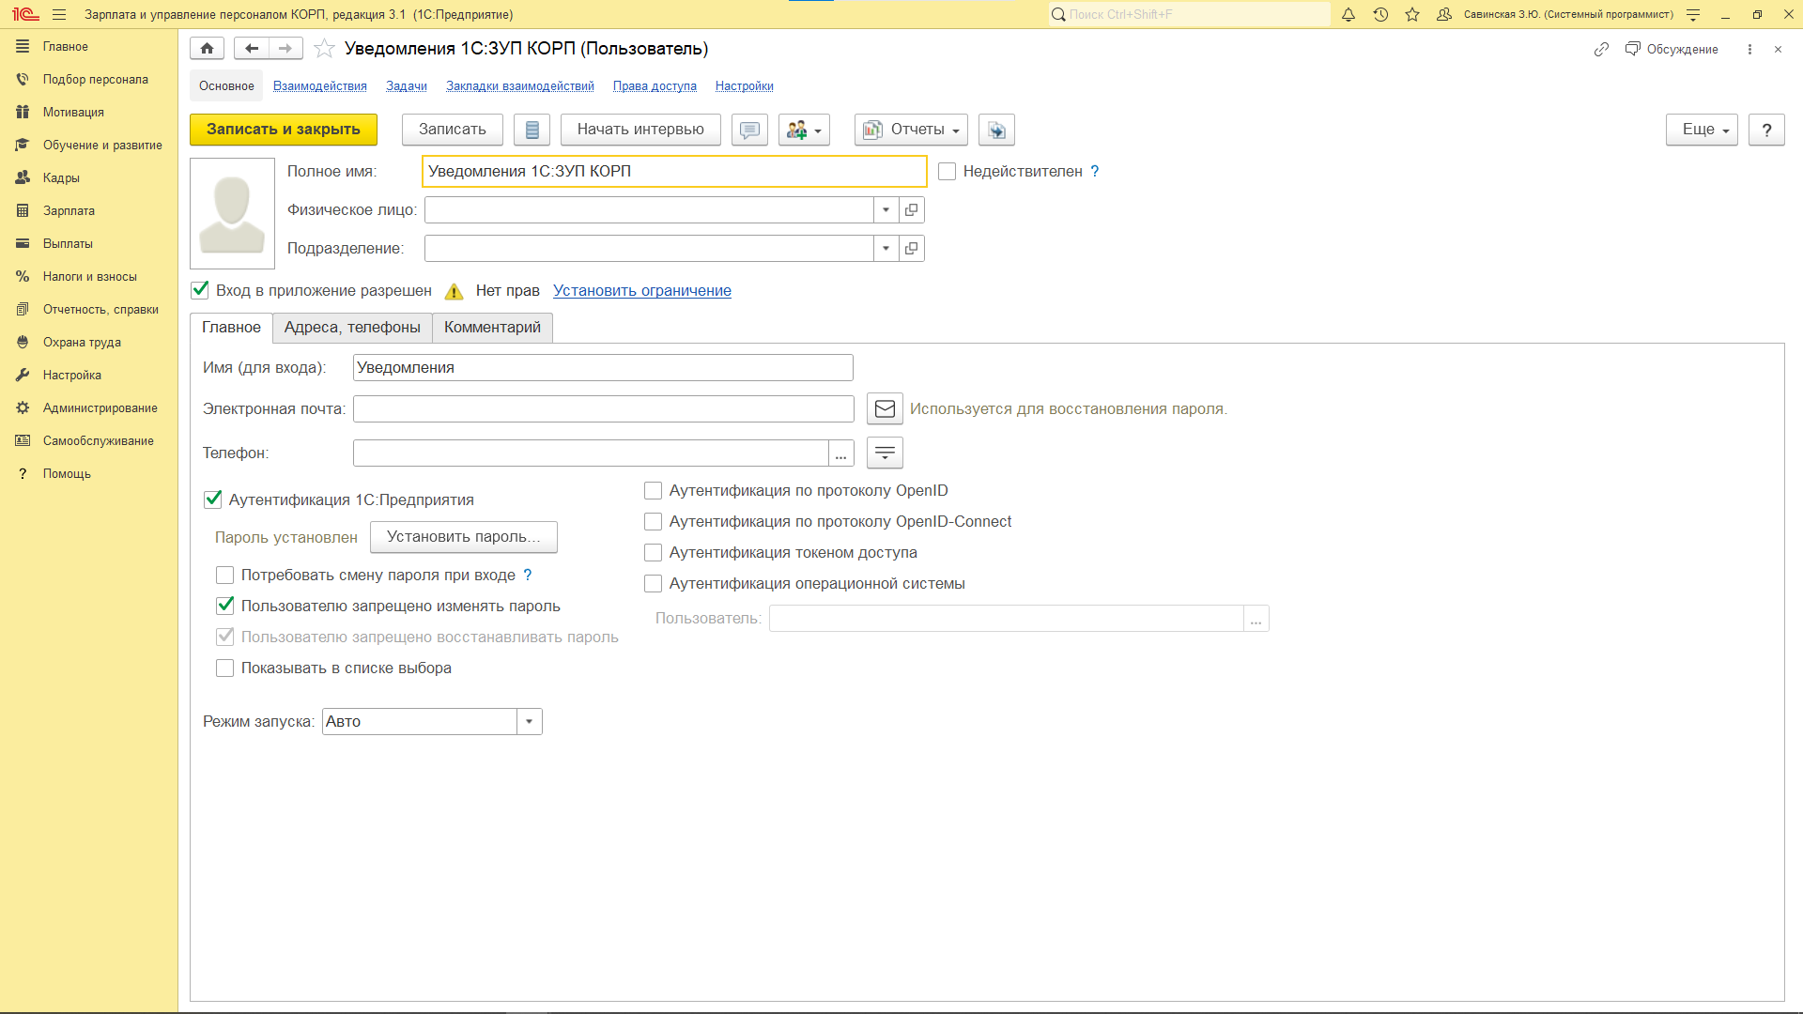The height and width of the screenshot is (1014, 1803).
Task: Add form to favorites with star icon
Action: pyautogui.click(x=324, y=49)
